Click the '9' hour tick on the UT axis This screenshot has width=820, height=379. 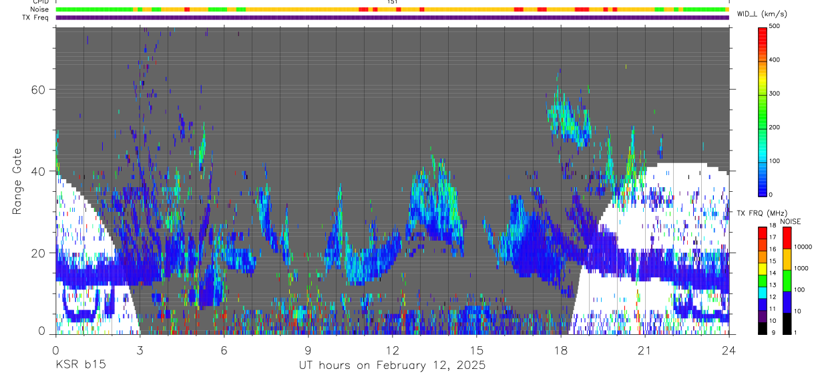(309, 350)
